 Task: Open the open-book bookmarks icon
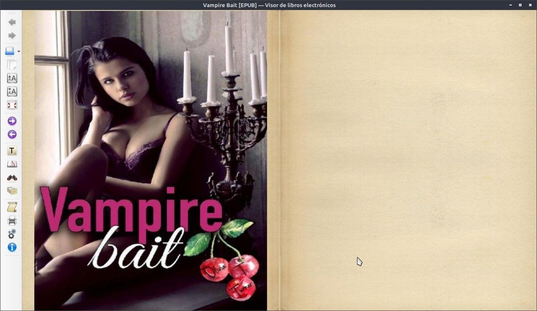point(12,164)
